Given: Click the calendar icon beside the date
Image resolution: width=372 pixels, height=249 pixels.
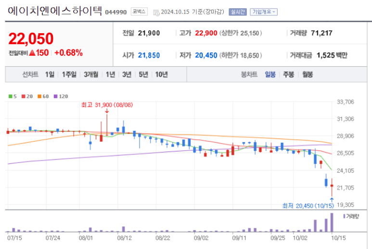Looking at the screenshot, I should click(156, 12).
